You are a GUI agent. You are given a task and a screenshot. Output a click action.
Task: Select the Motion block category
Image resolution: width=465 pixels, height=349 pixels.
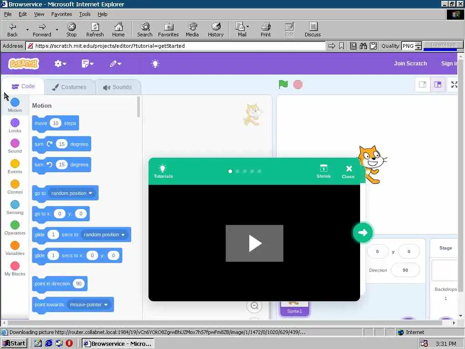pyautogui.click(x=15, y=105)
